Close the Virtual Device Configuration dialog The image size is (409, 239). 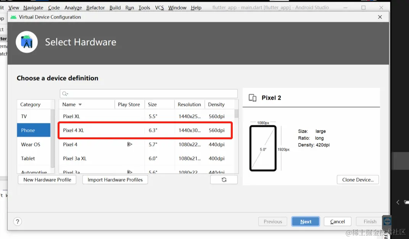[380, 17]
